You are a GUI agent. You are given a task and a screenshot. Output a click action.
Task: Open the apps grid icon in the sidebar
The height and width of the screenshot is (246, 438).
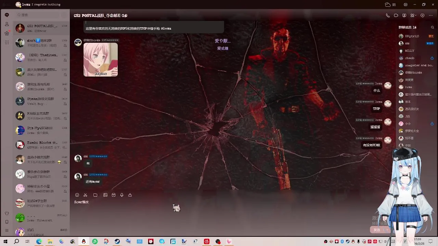tap(7, 42)
